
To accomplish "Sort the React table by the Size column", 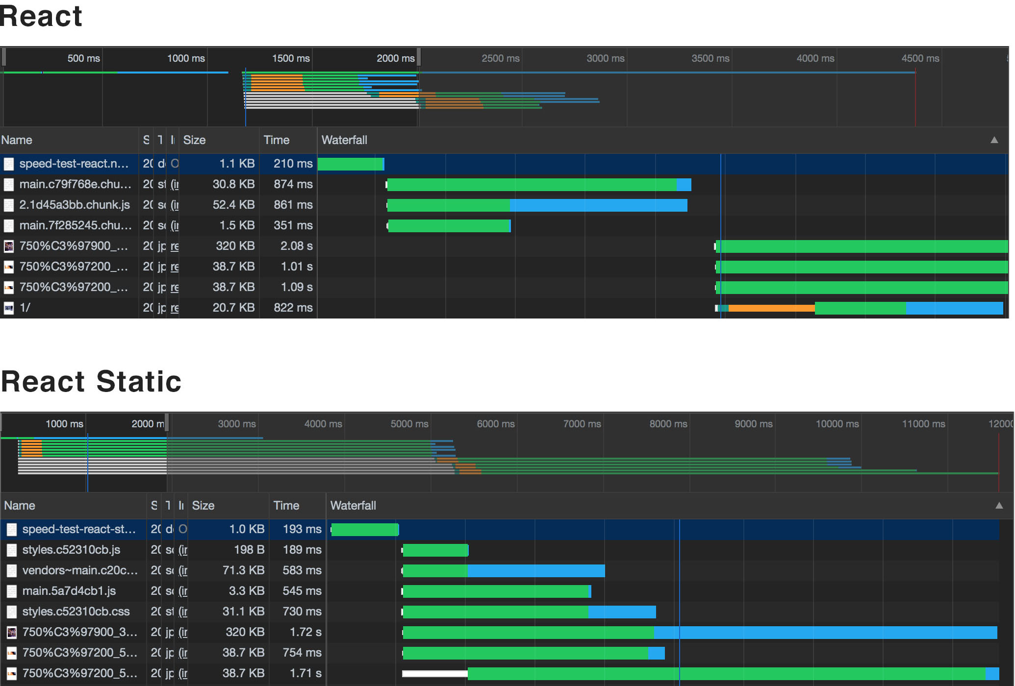I will [194, 140].
